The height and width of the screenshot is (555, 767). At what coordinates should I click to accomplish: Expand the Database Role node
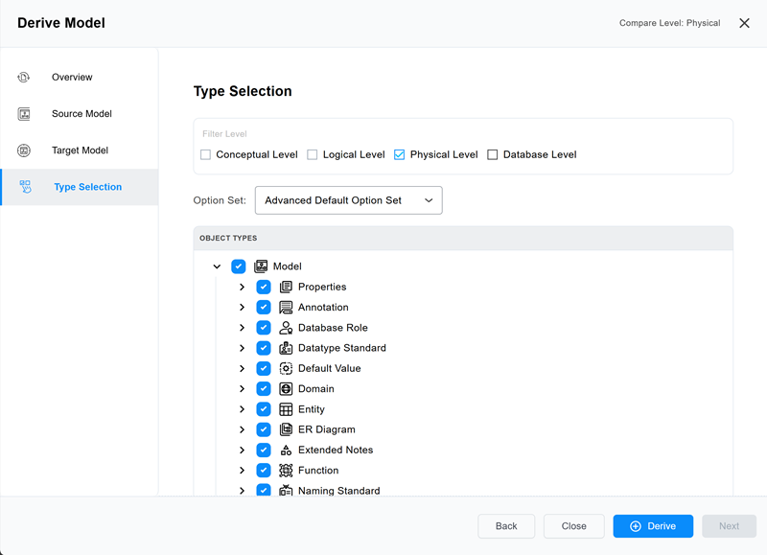[243, 328]
